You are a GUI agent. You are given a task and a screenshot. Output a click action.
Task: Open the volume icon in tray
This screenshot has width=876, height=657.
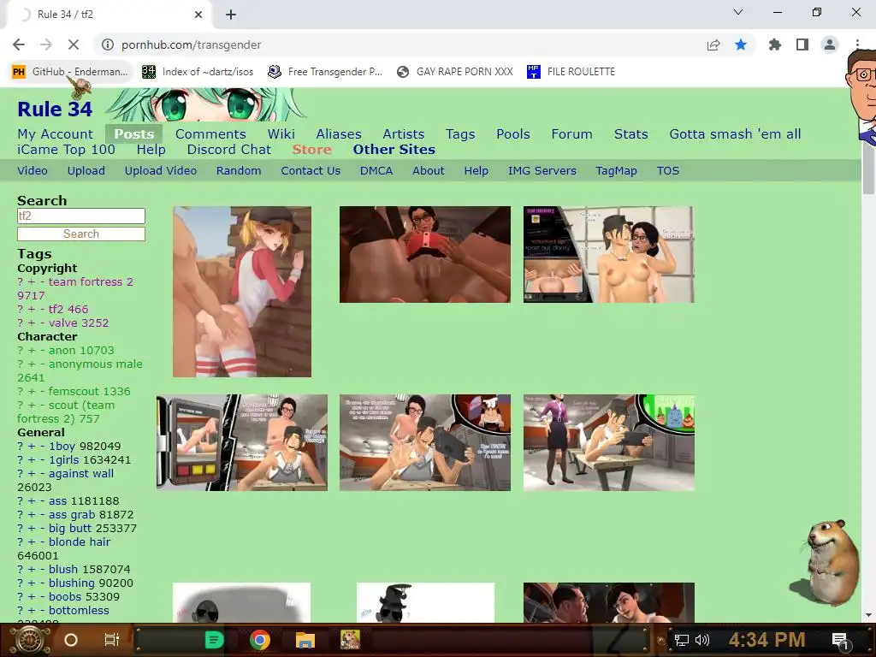702,640
